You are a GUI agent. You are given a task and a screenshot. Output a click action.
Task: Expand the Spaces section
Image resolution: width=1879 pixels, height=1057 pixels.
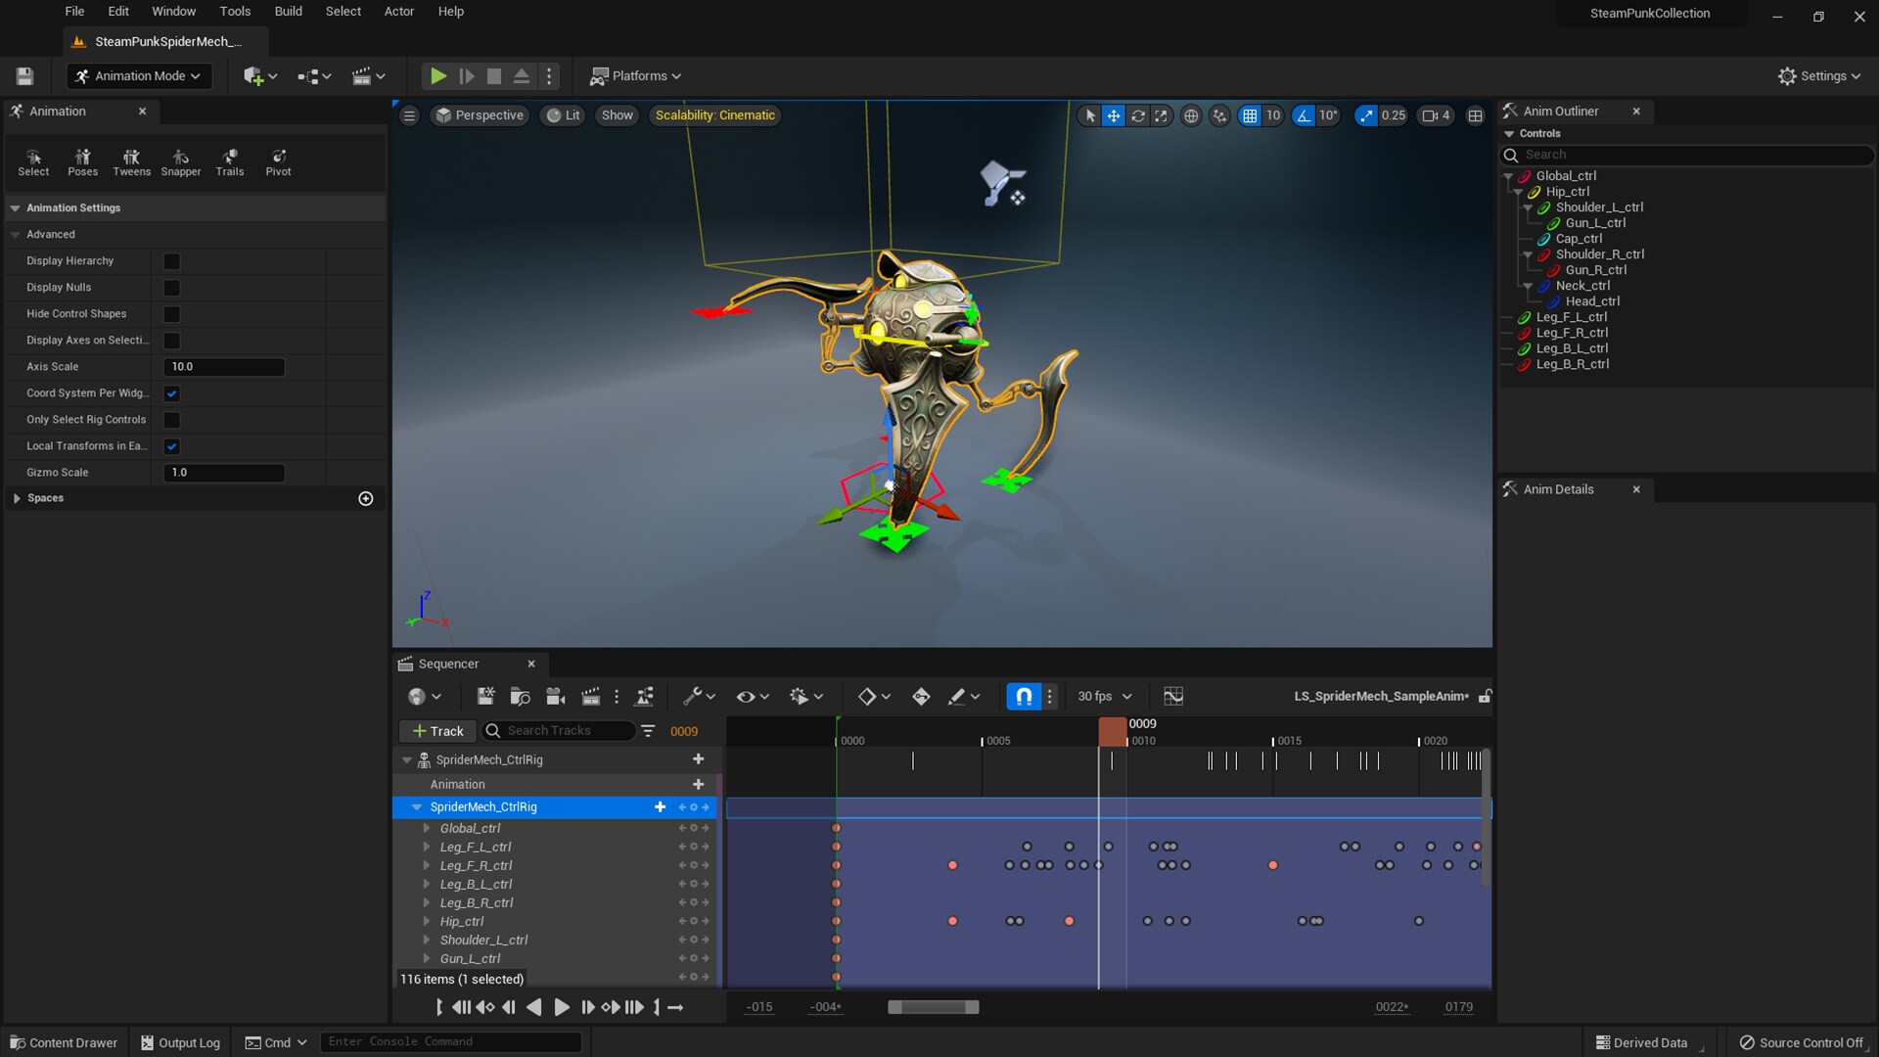pyautogui.click(x=17, y=498)
